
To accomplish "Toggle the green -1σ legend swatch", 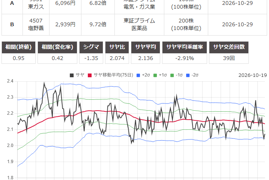I will click(172, 75).
